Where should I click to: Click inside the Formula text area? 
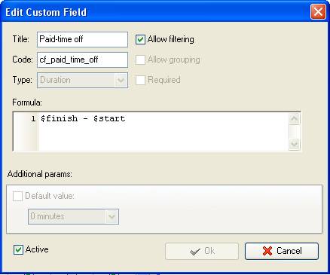[163, 131]
